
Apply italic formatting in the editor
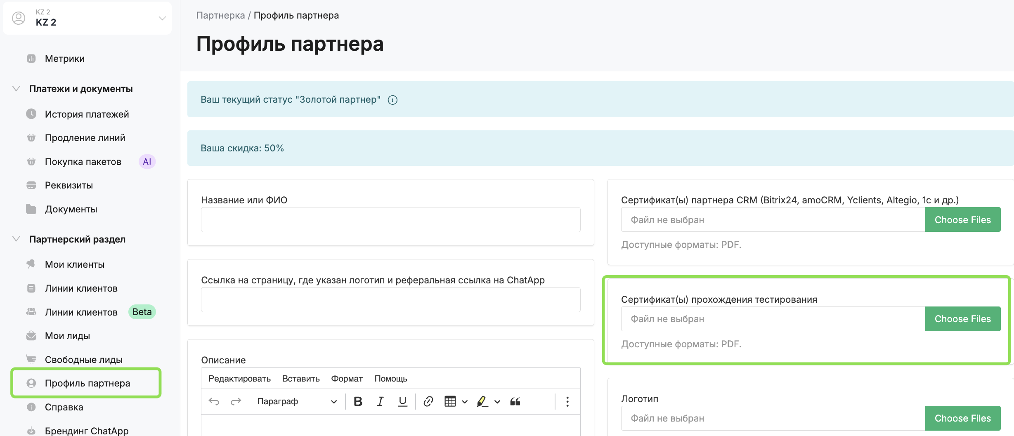pos(380,401)
